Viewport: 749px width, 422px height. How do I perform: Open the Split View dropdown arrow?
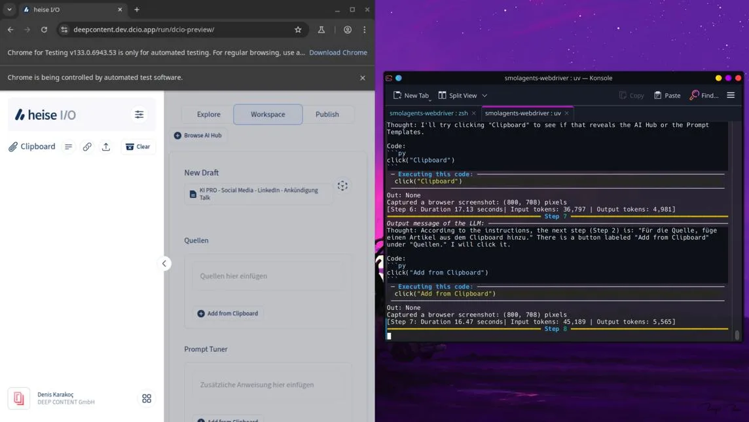point(484,95)
